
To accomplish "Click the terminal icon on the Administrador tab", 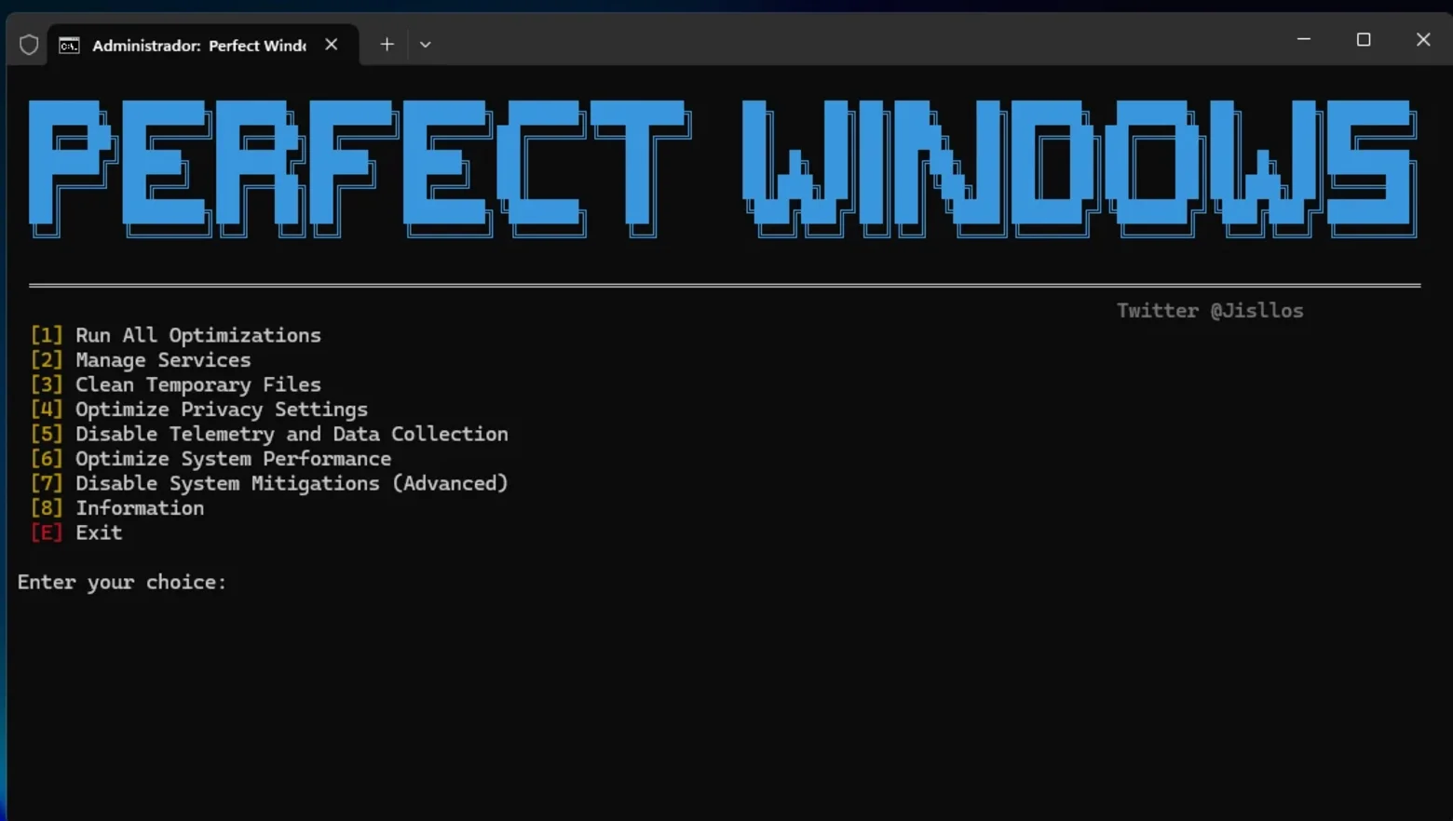I will click(70, 46).
